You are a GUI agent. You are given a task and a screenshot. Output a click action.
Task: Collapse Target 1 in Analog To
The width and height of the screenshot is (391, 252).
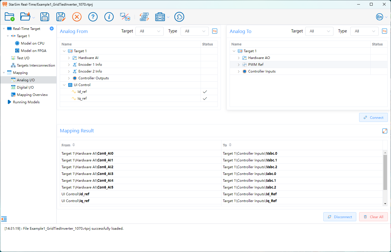click(x=234, y=51)
